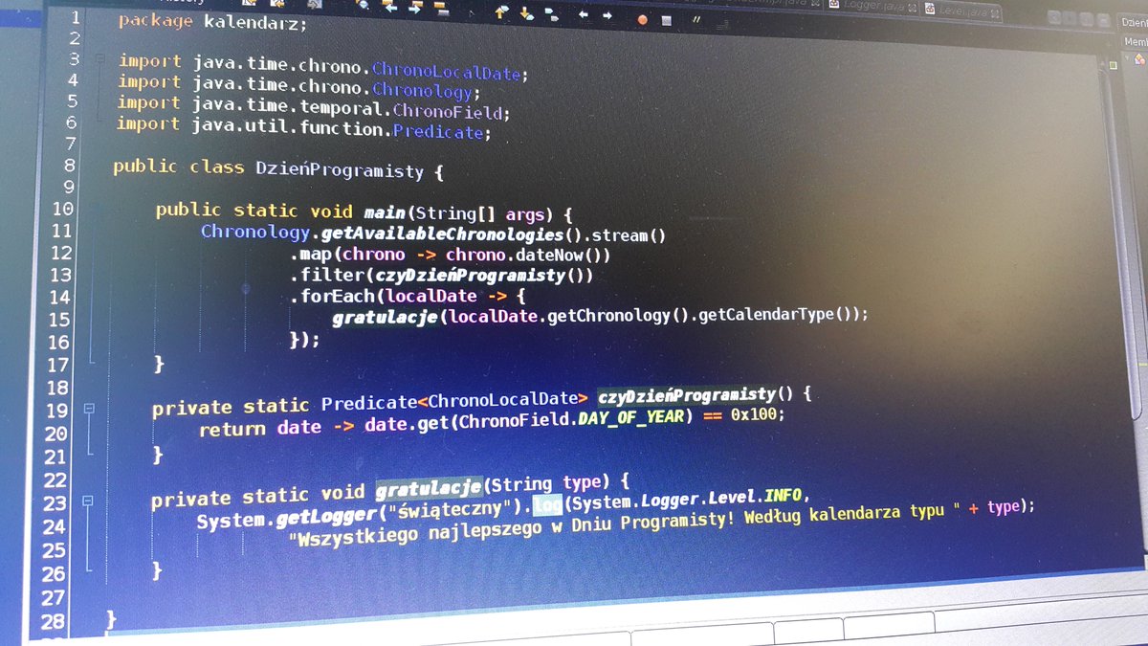Click the 'DAY_OF_YEAR' constant on line 20
The image size is (1148, 646).
click(x=631, y=417)
